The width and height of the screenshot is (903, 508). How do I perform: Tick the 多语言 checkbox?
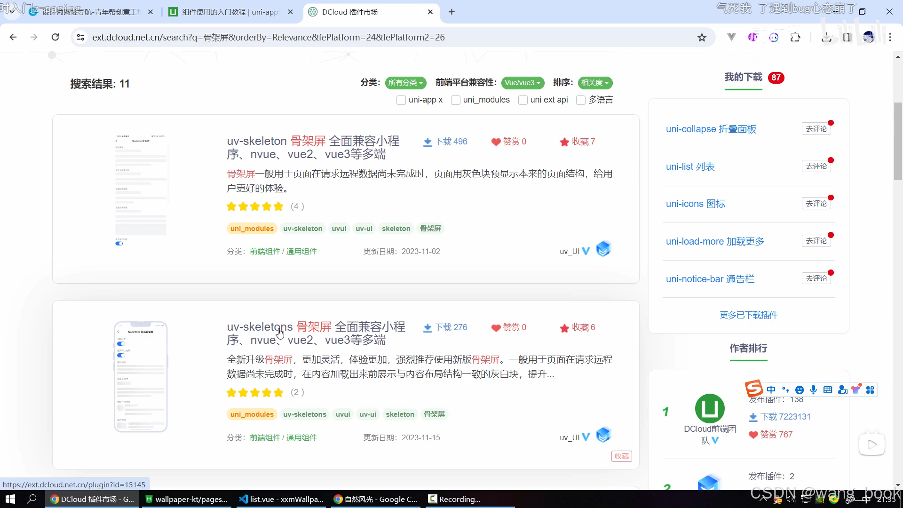tap(581, 100)
